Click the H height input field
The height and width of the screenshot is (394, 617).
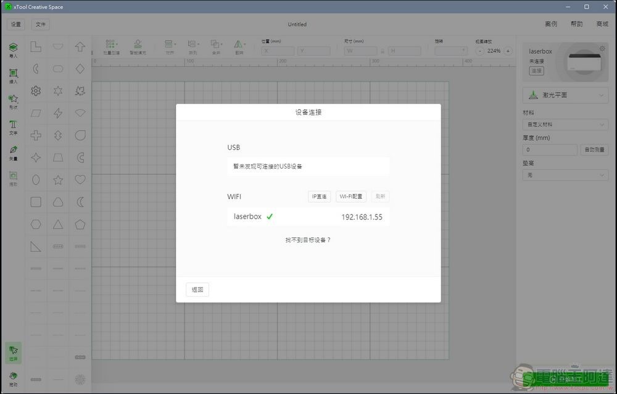(404, 51)
